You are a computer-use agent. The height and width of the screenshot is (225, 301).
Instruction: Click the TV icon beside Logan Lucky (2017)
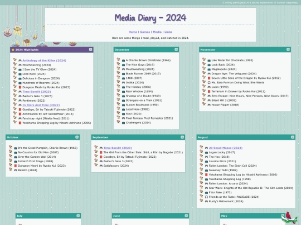tap(206, 152)
